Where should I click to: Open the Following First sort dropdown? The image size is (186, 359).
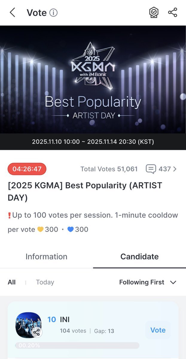[142, 282]
